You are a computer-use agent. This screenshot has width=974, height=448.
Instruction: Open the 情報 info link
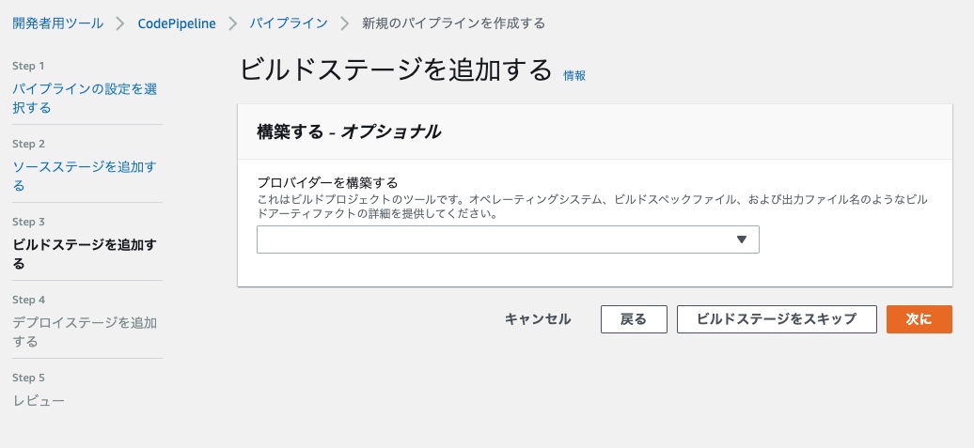574,75
